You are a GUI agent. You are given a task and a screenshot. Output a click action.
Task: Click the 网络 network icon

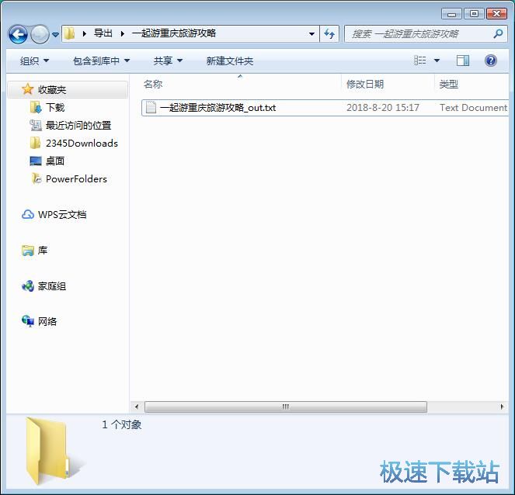(x=28, y=321)
